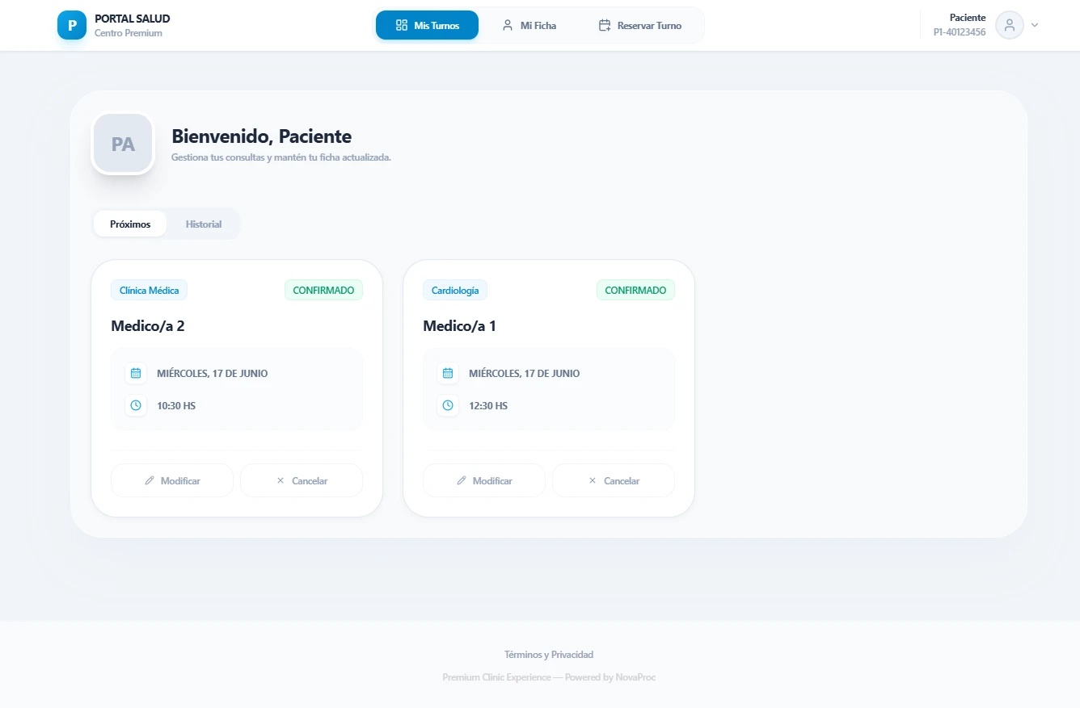
Task: Modify the Medico/a 2 appointment
Action: (172, 480)
